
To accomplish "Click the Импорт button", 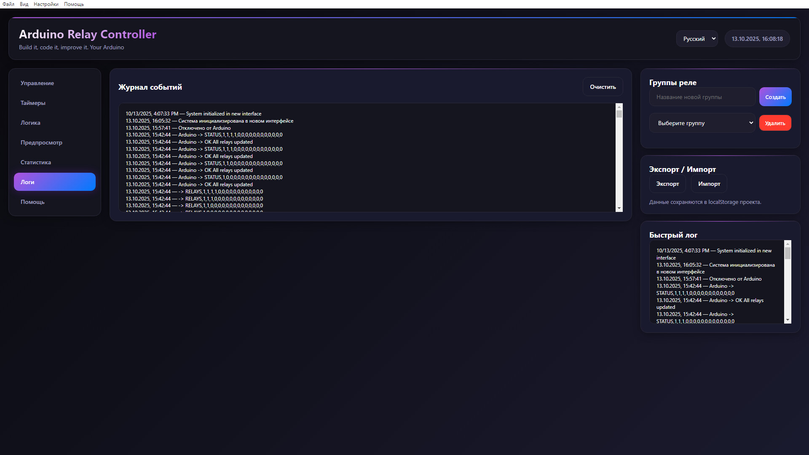I will tap(709, 184).
